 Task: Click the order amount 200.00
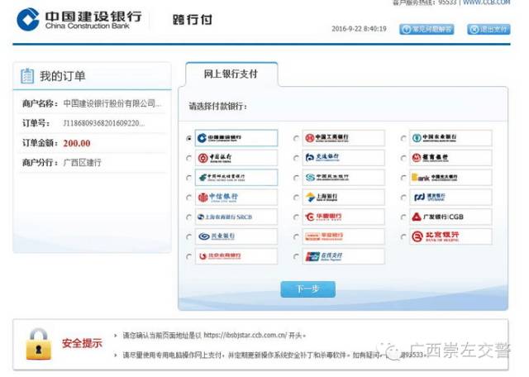(x=77, y=143)
